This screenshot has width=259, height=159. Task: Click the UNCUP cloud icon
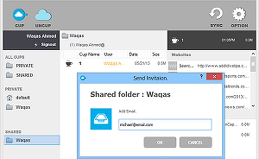tap(43, 15)
